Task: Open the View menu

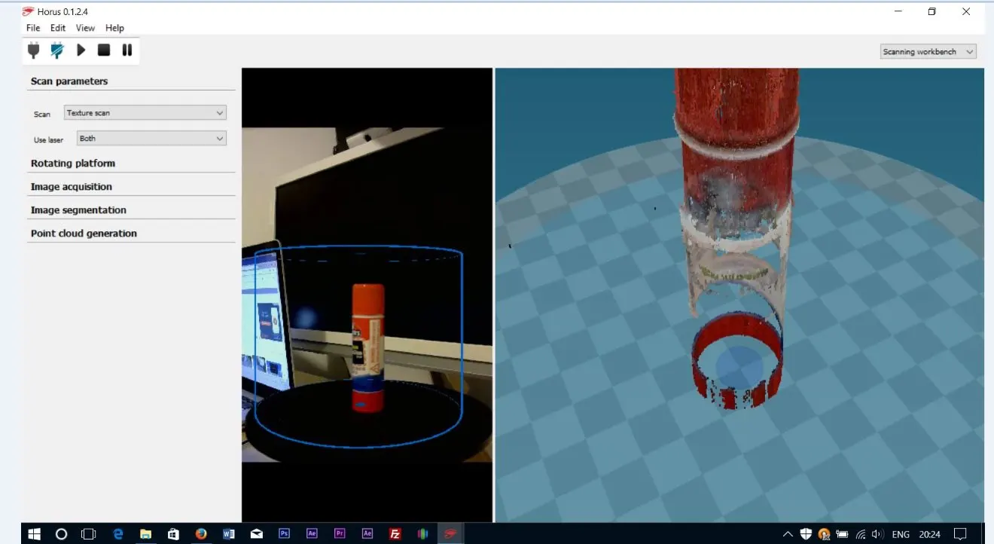Action: click(85, 28)
